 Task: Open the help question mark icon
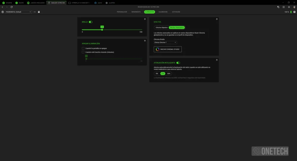tap(294, 12)
